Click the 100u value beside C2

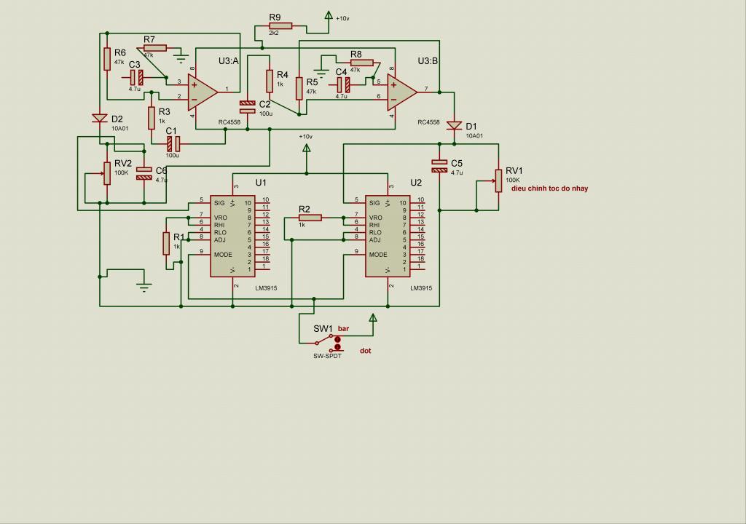(266, 114)
